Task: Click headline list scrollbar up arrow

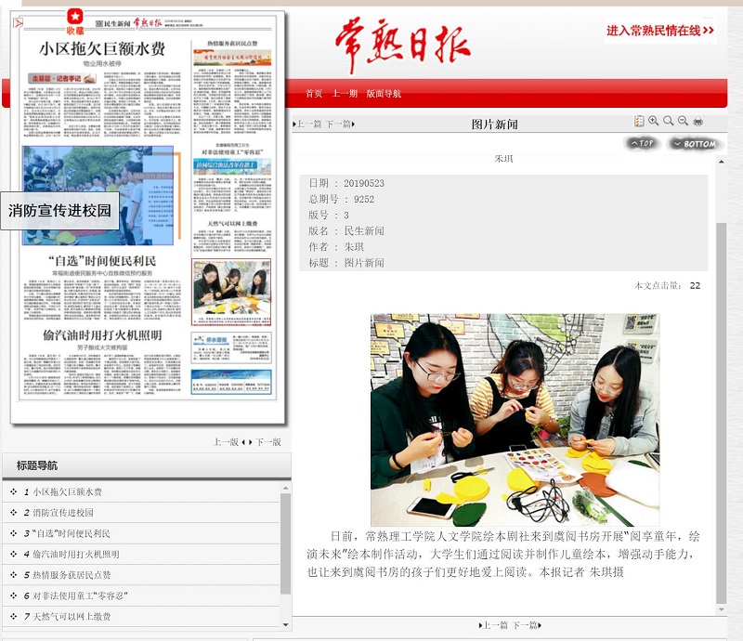Action: (x=285, y=488)
